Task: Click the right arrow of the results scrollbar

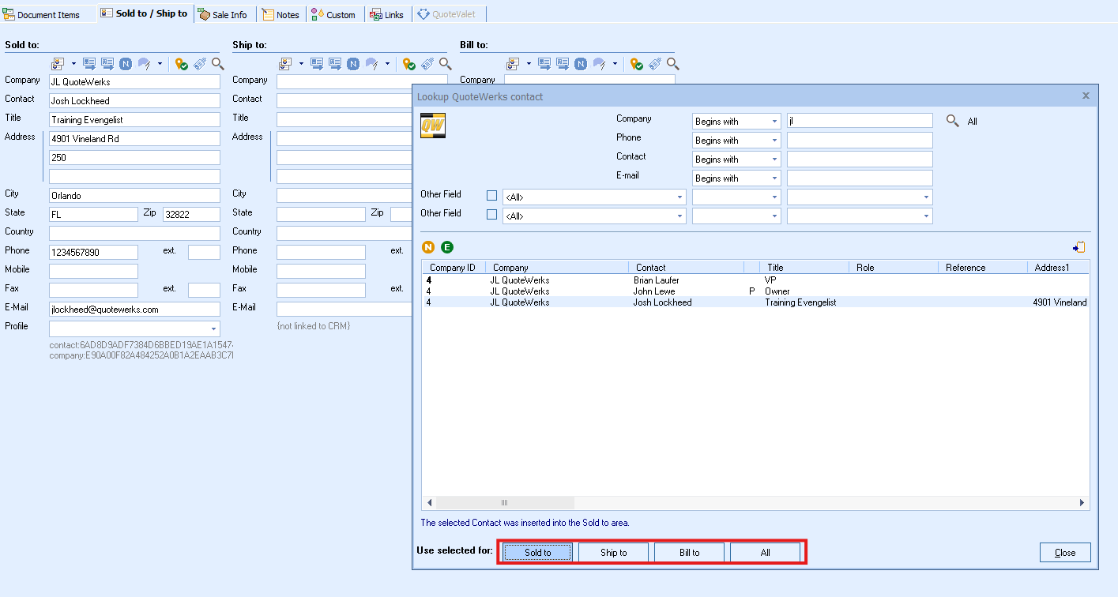Action: click(x=1082, y=502)
